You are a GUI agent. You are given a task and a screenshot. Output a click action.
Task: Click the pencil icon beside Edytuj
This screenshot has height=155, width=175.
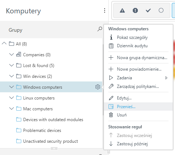pos(111,98)
